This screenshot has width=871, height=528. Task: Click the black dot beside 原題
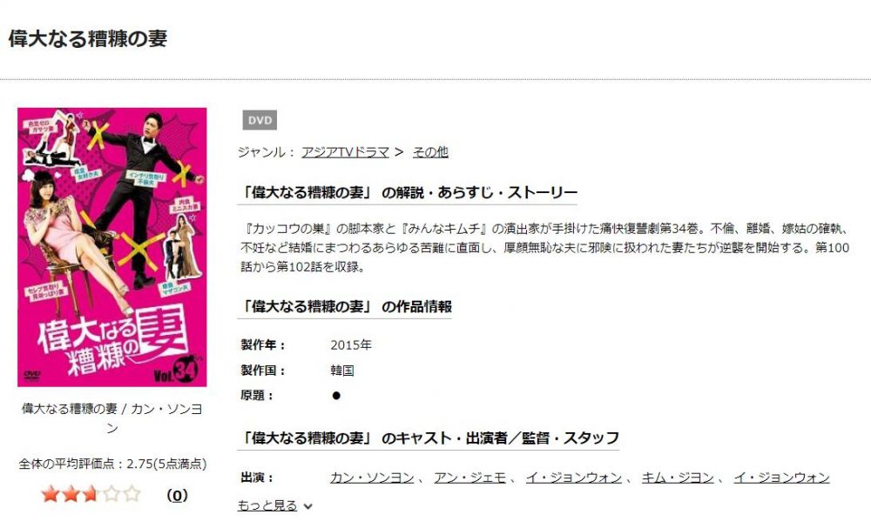tap(336, 396)
